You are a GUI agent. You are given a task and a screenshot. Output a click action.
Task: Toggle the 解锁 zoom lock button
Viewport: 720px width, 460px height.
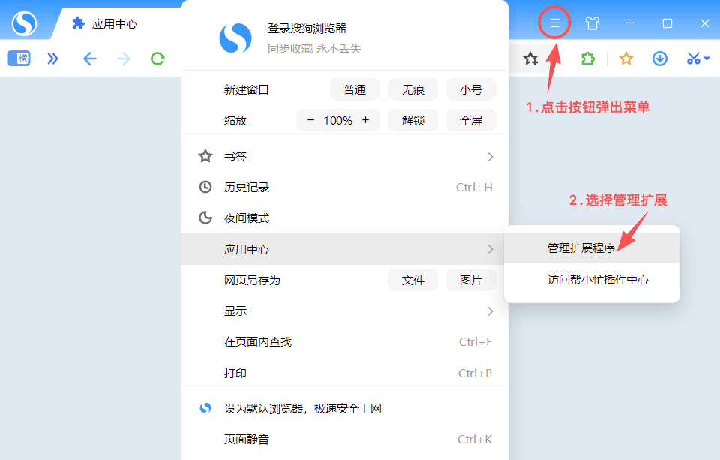(x=413, y=120)
